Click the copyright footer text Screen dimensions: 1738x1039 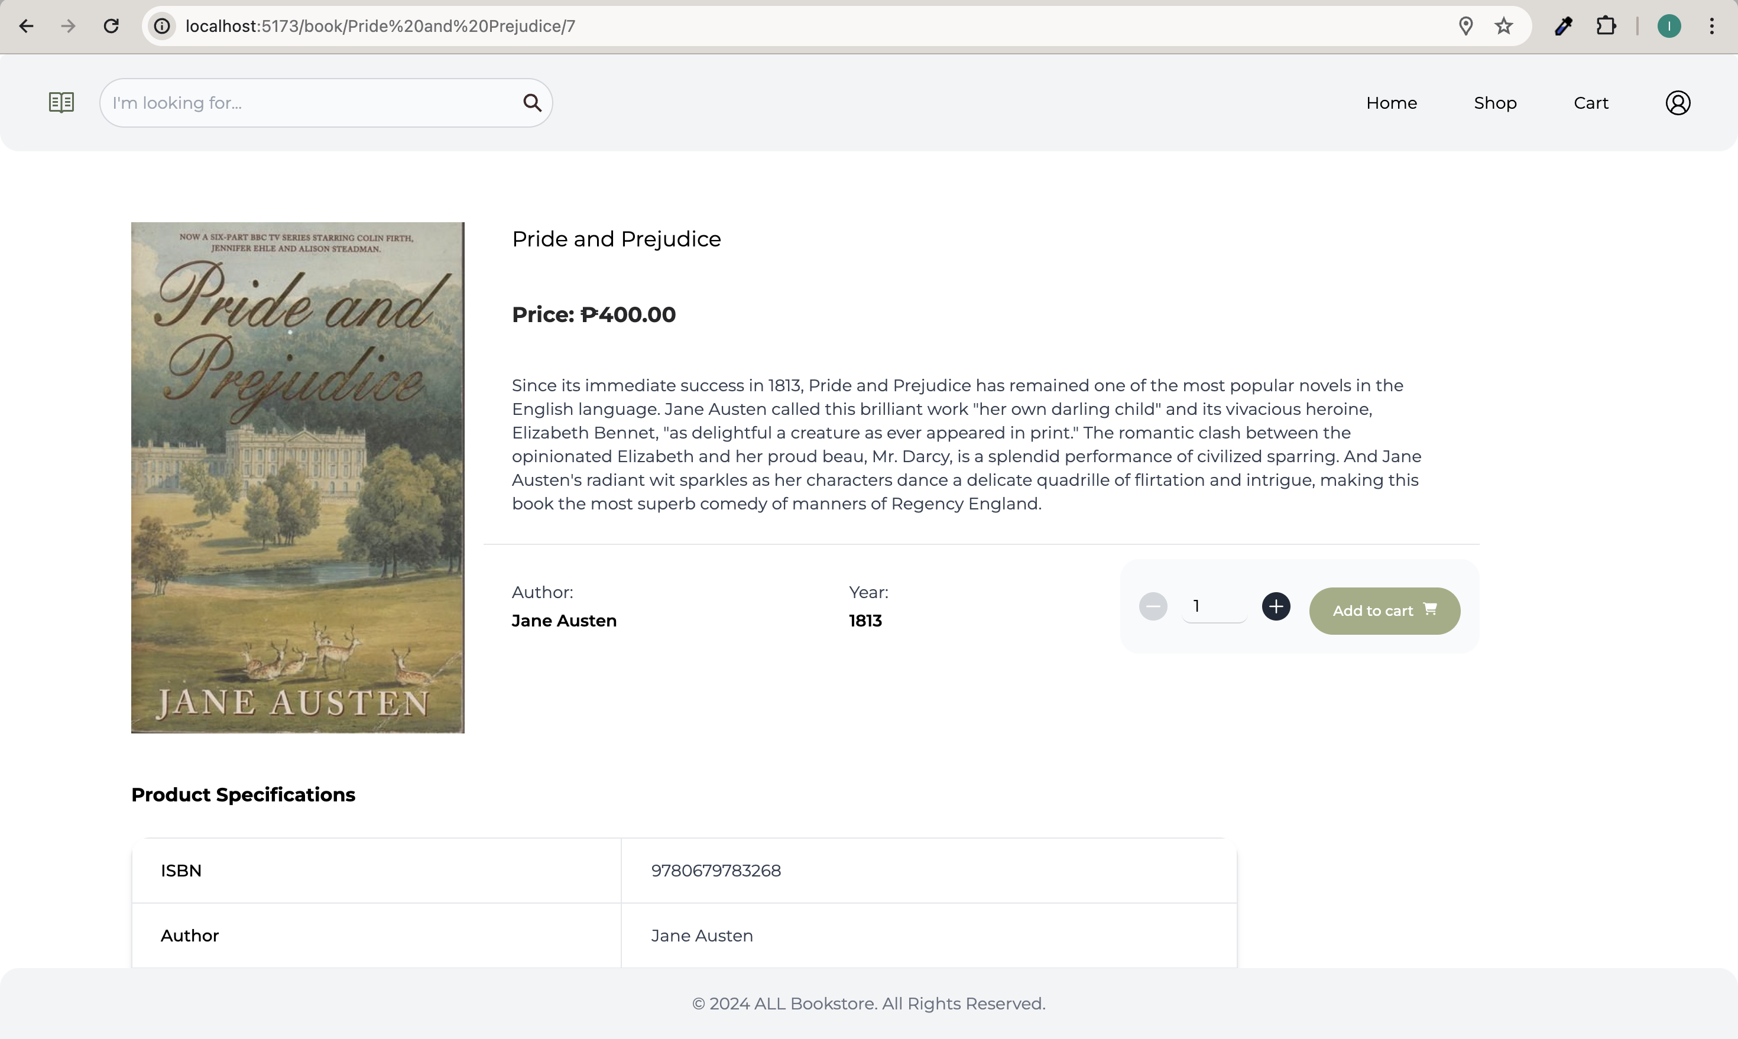[869, 1004]
